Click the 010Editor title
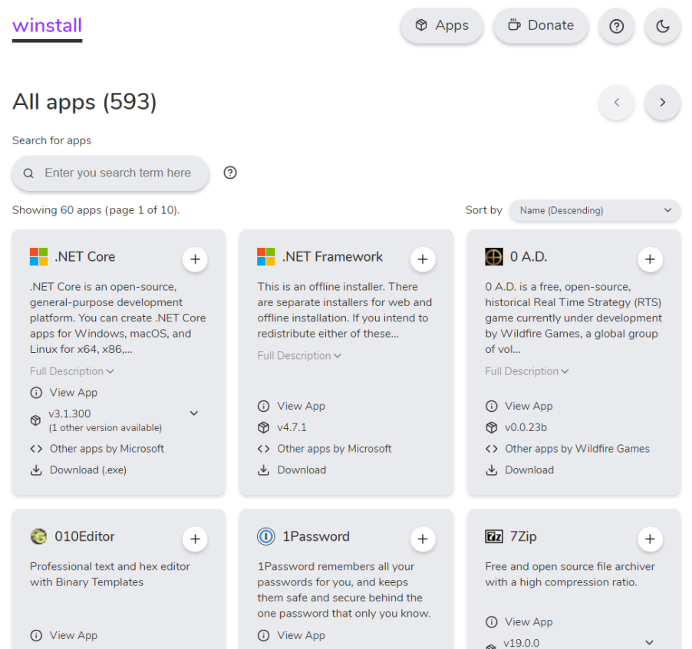The image size is (692, 649). point(84,536)
